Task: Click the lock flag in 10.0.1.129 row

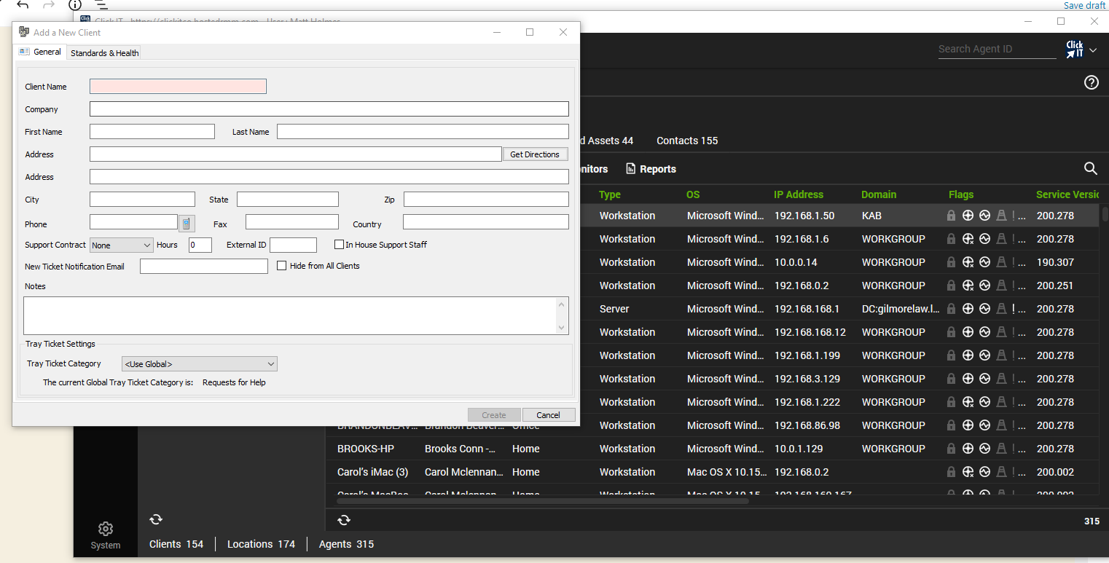Action: pyautogui.click(x=951, y=449)
